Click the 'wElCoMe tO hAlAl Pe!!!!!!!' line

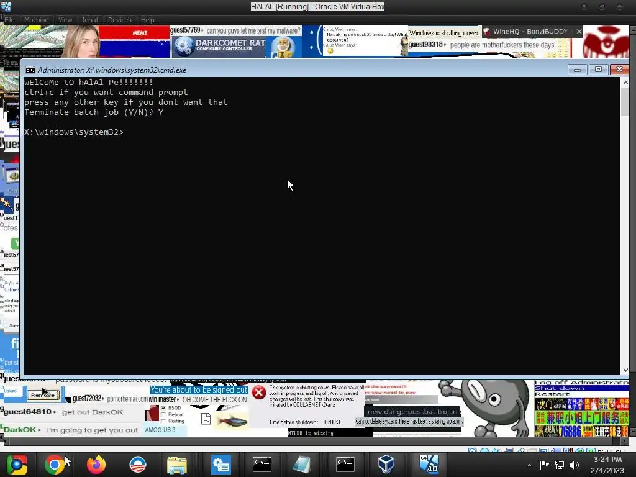point(88,83)
